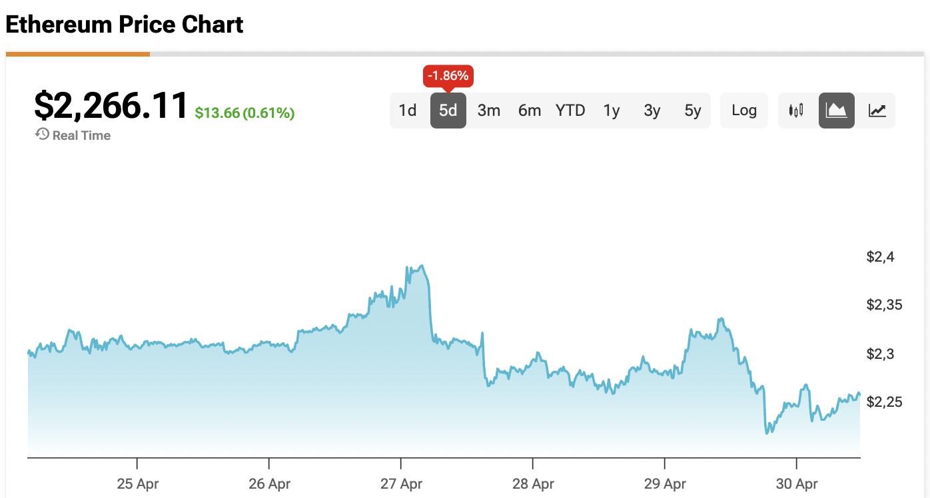The height and width of the screenshot is (498, 930).
Task: Select the line chart type icon
Action: pos(877,111)
